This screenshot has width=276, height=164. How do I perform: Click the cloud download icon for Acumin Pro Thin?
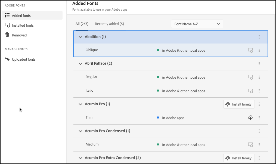(x=250, y=118)
